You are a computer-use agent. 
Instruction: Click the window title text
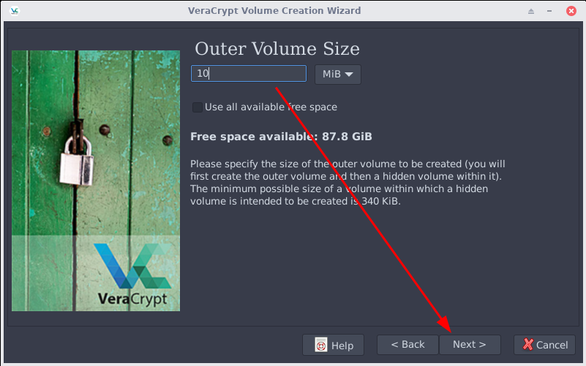click(274, 10)
